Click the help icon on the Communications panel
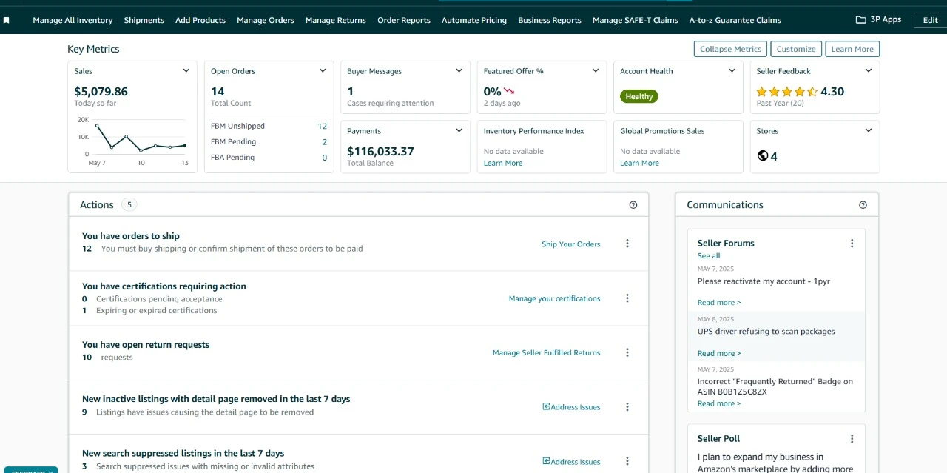The height and width of the screenshot is (473, 947). point(863,204)
